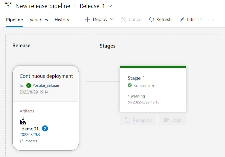
Task: Click the continuous deployment lightning trigger icon
Action: pos(45,128)
